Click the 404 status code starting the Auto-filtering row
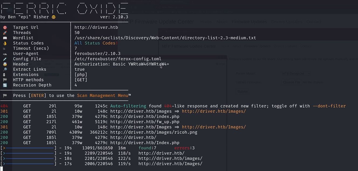This screenshot has height=171, width=358. 4,106
